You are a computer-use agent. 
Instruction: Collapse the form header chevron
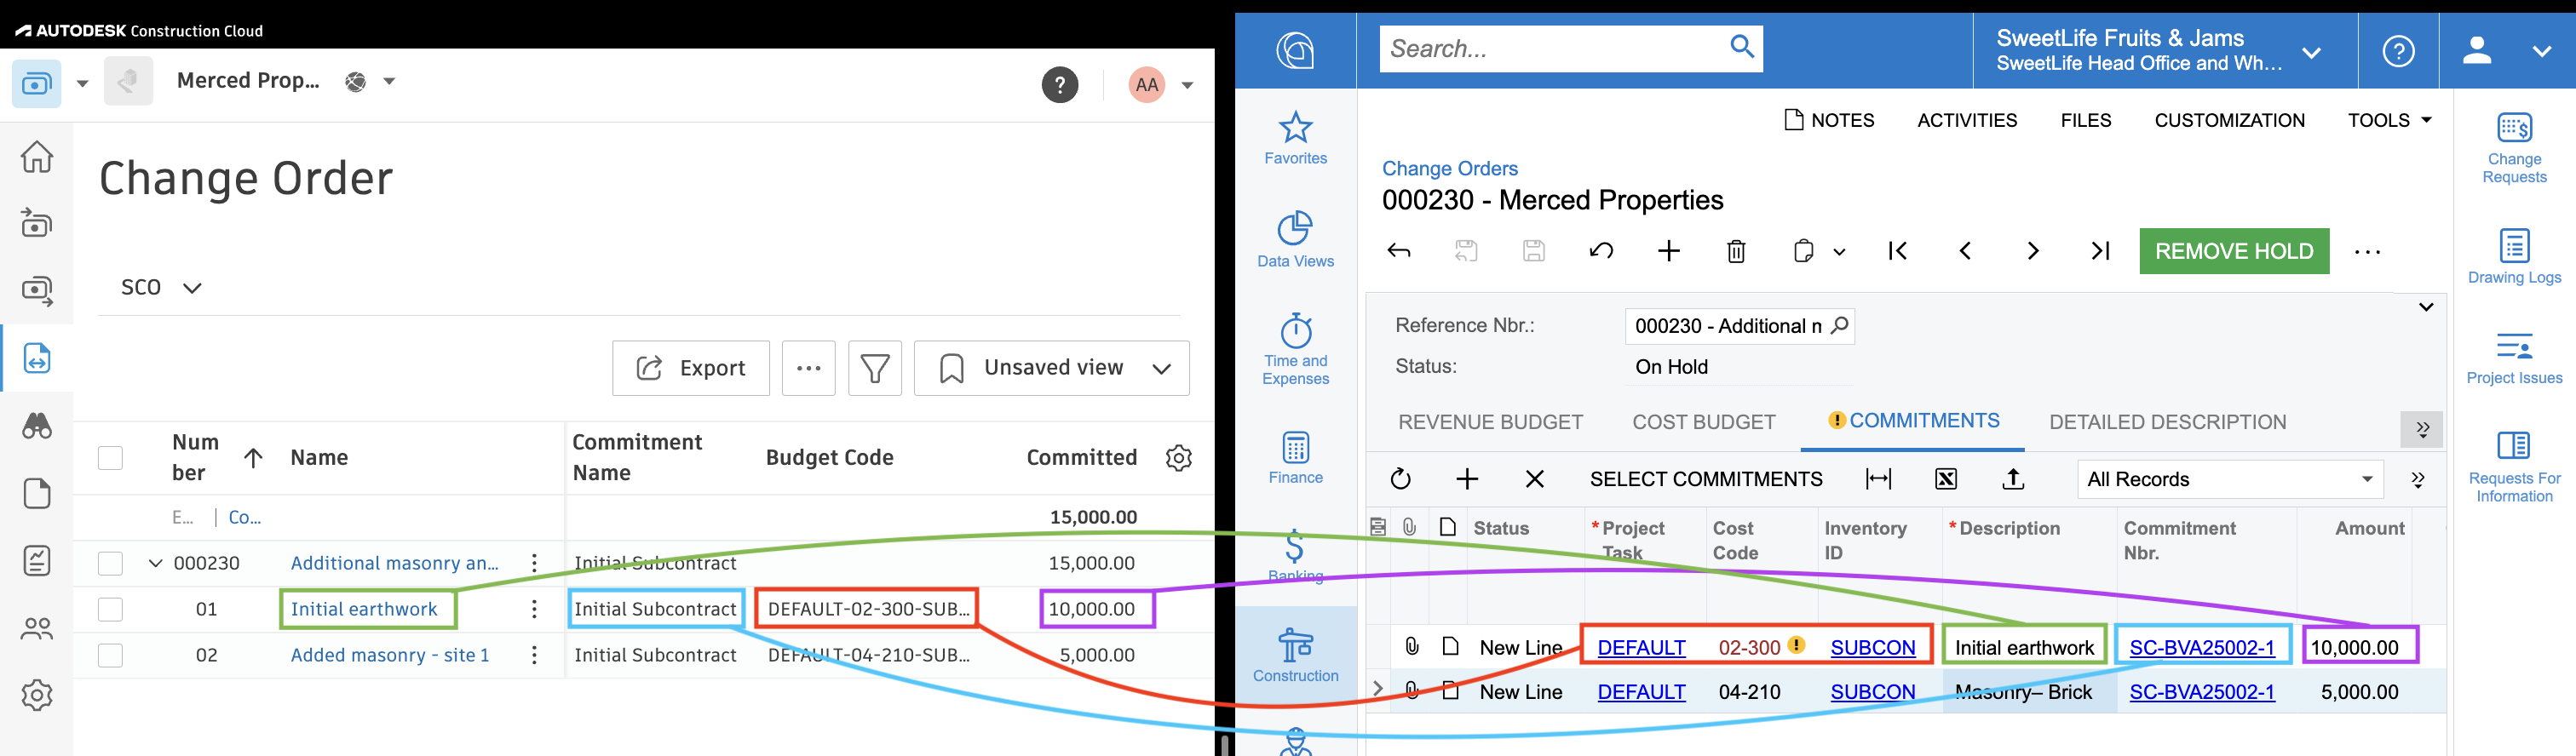[x=2425, y=307]
